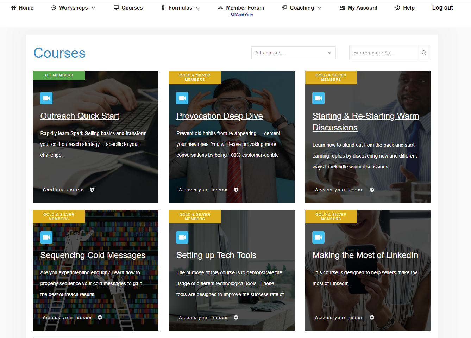This screenshot has width=471, height=338.
Task: Click arrow icon on Setting up Tech Tools card
Action: coord(236,318)
